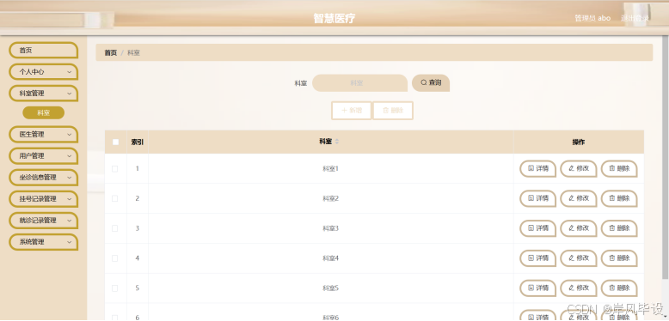Expand the 就诊记录管理 menu
The height and width of the screenshot is (321, 669).
[44, 221]
